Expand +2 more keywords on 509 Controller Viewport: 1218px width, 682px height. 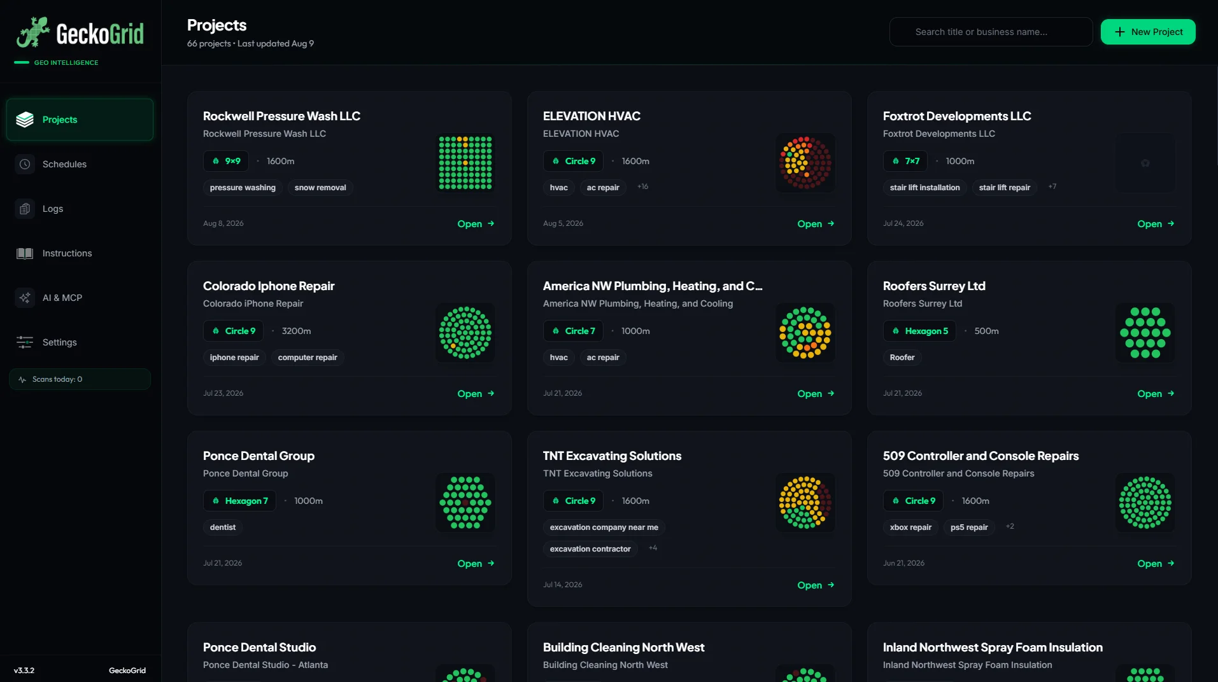click(1010, 526)
